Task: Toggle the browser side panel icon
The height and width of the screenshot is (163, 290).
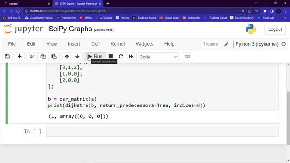Action: tap(272, 11)
